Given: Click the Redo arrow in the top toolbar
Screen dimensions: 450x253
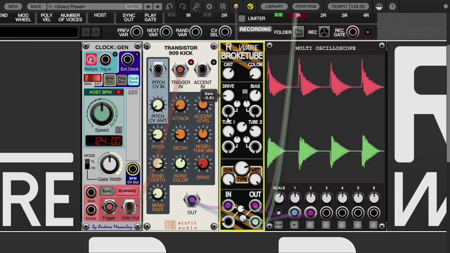Looking at the screenshot, I should pos(182,6).
